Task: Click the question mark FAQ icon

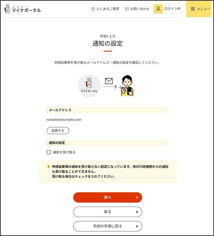Action: 93,9
